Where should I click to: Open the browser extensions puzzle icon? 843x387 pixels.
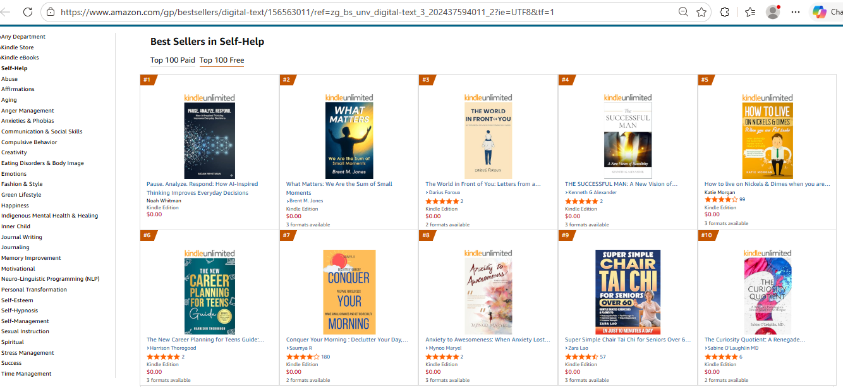(x=725, y=12)
